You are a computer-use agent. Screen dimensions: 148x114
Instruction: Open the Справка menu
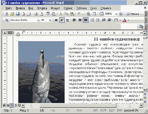pos(106,8)
